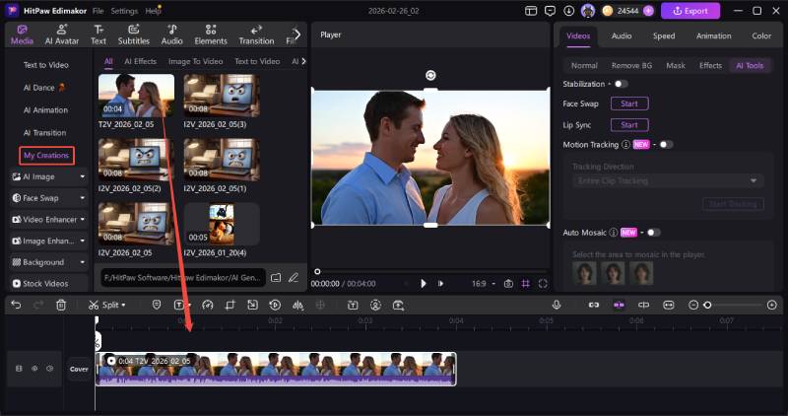Enter fullscreen preview in player
The height and width of the screenshot is (416, 788).
[x=543, y=283]
